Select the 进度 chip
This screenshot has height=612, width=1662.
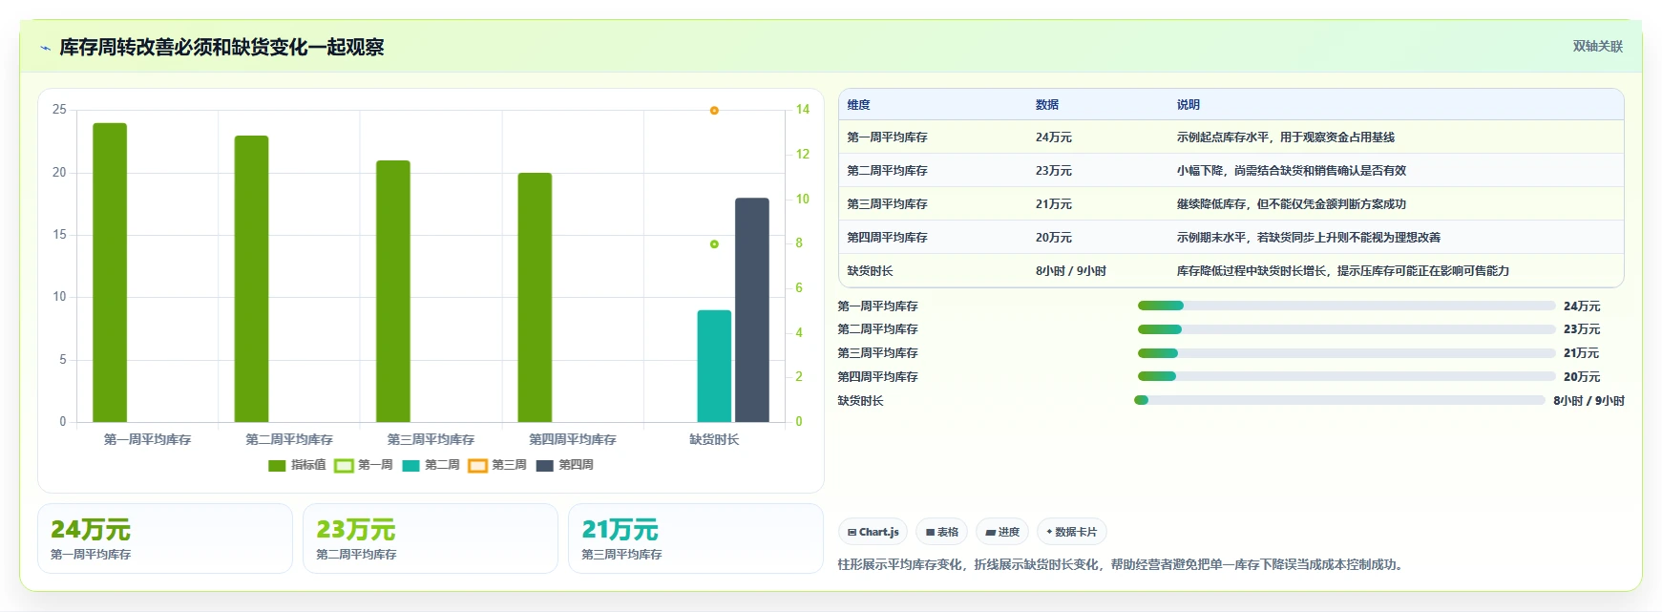(x=1002, y=532)
